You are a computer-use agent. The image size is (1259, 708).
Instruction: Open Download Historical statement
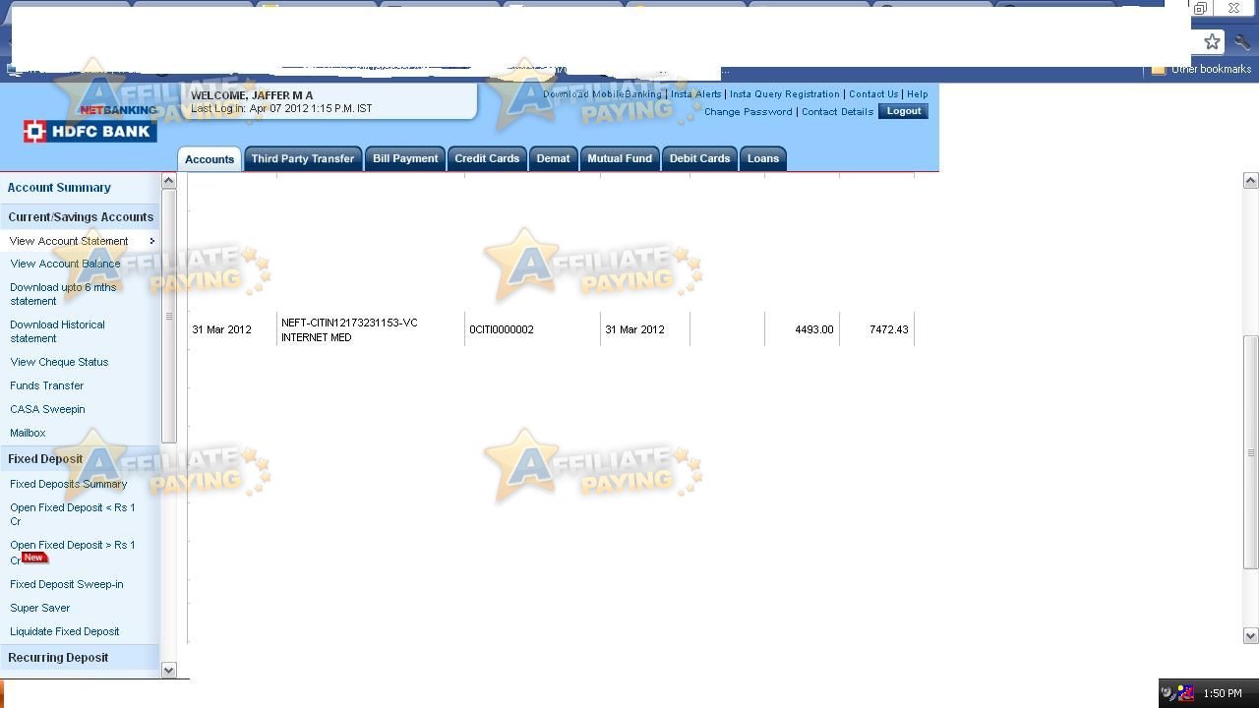(x=57, y=331)
